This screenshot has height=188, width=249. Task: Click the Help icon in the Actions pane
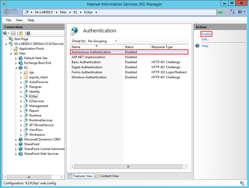pos(197,46)
